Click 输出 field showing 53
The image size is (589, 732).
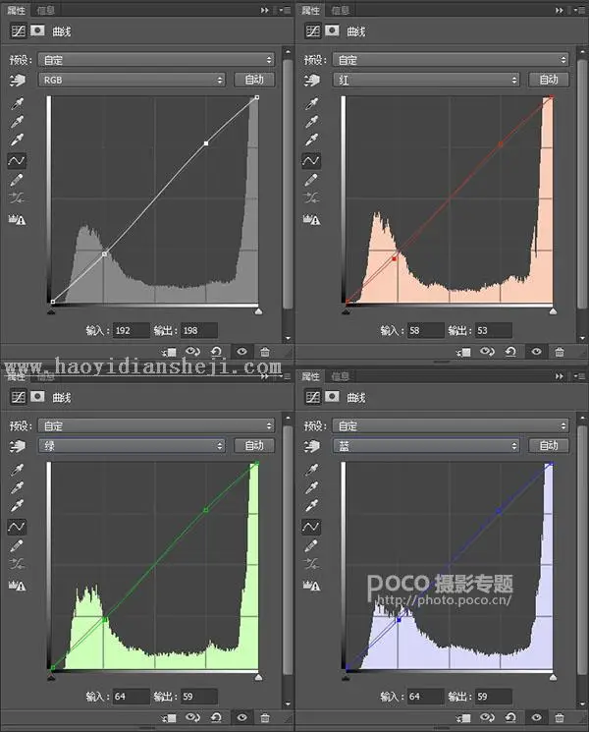click(494, 330)
